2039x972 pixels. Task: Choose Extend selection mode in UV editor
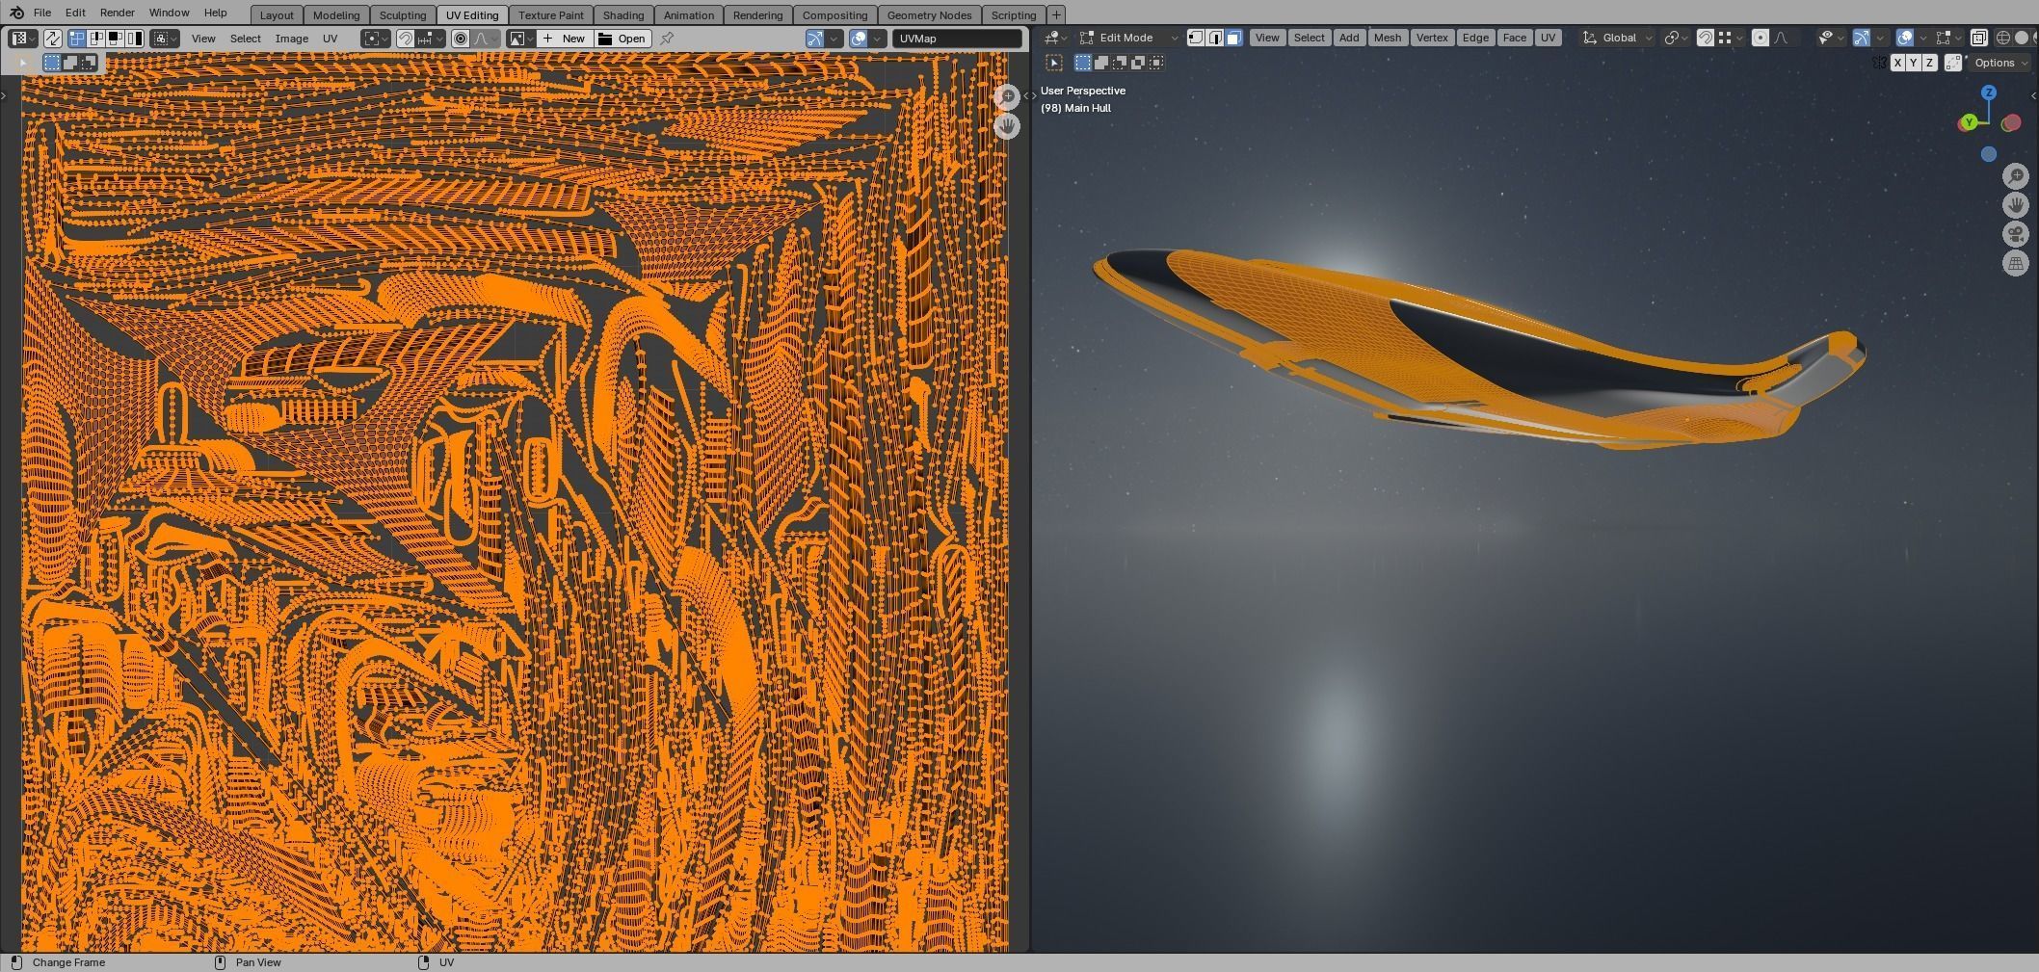(x=70, y=63)
